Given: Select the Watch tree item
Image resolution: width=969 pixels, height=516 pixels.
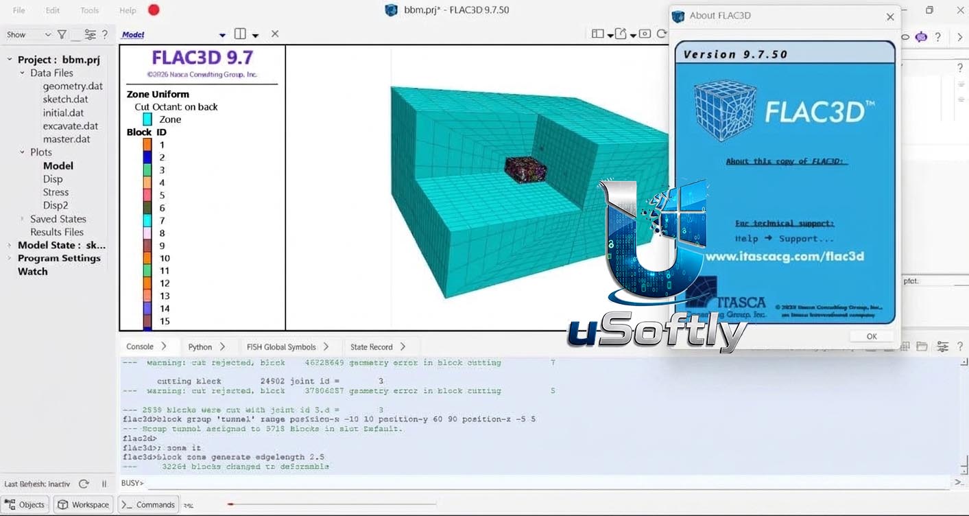Looking at the screenshot, I should pyautogui.click(x=33, y=272).
